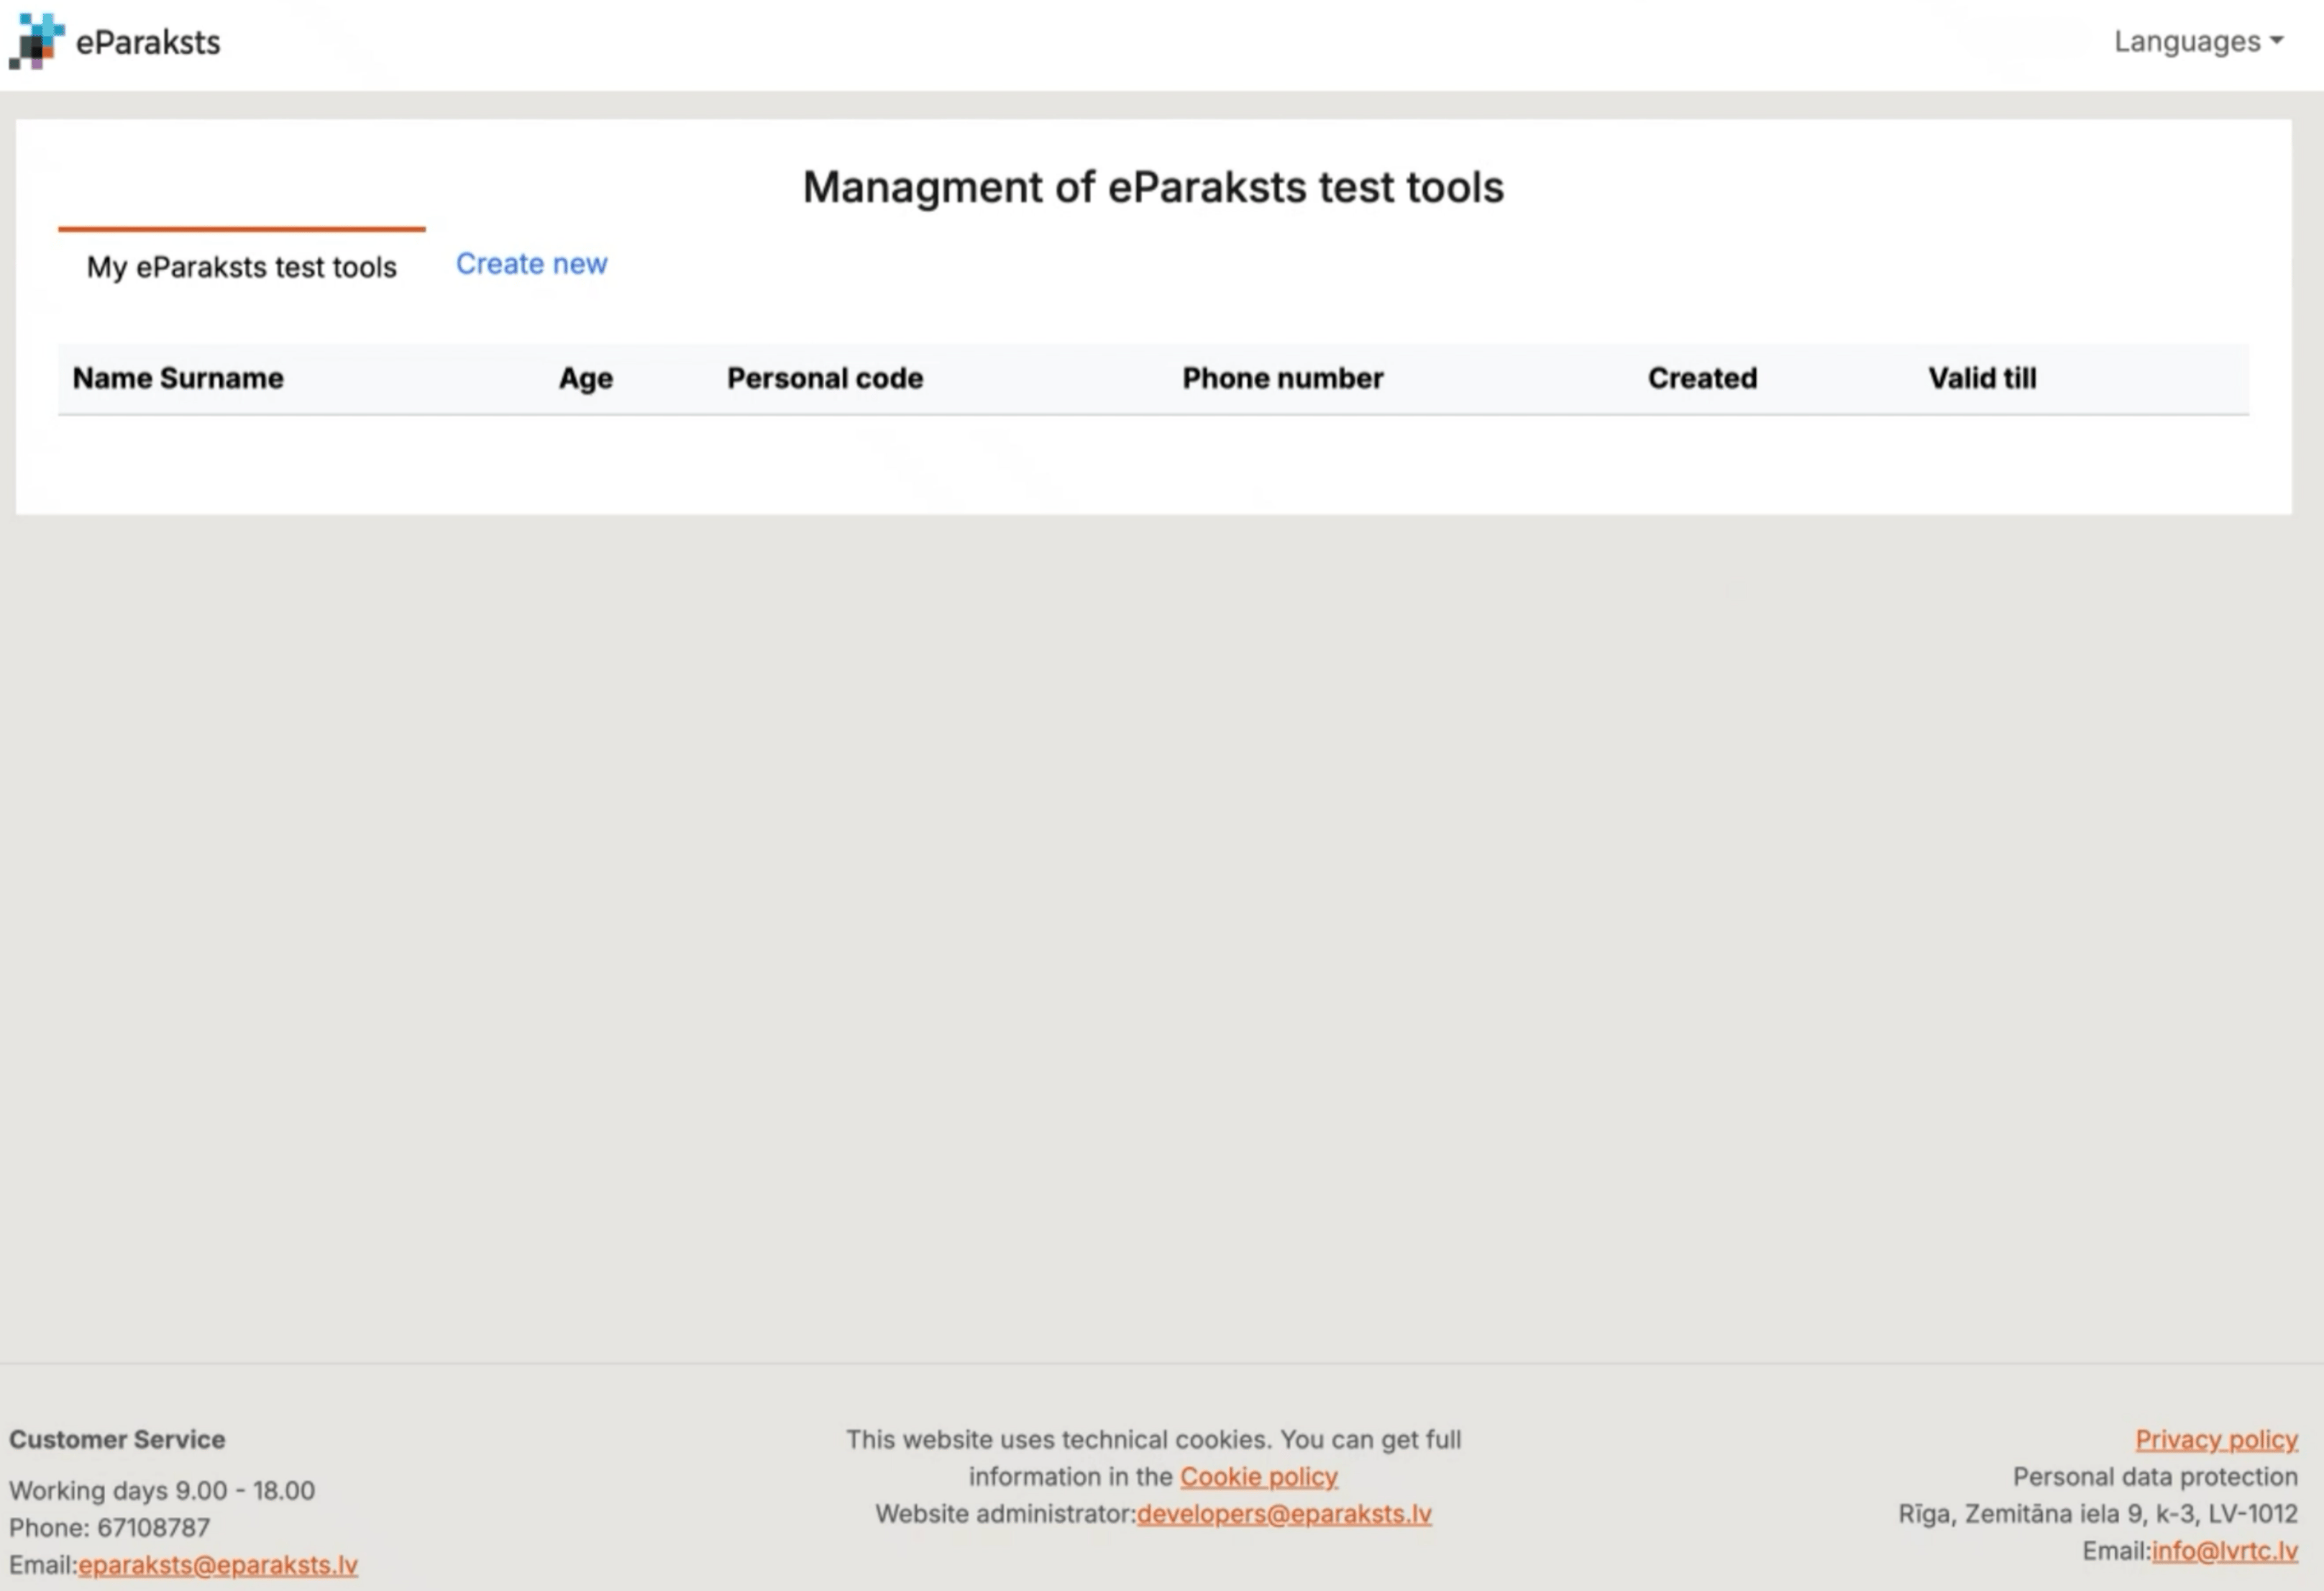
Task: Click the eParaksts logo icon
Action: tap(36, 41)
